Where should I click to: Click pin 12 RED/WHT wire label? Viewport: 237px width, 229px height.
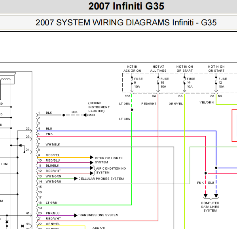[53, 171]
